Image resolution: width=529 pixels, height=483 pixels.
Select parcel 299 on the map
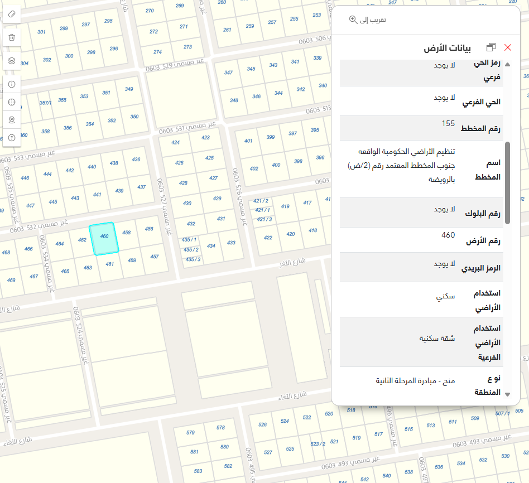[64, 28]
